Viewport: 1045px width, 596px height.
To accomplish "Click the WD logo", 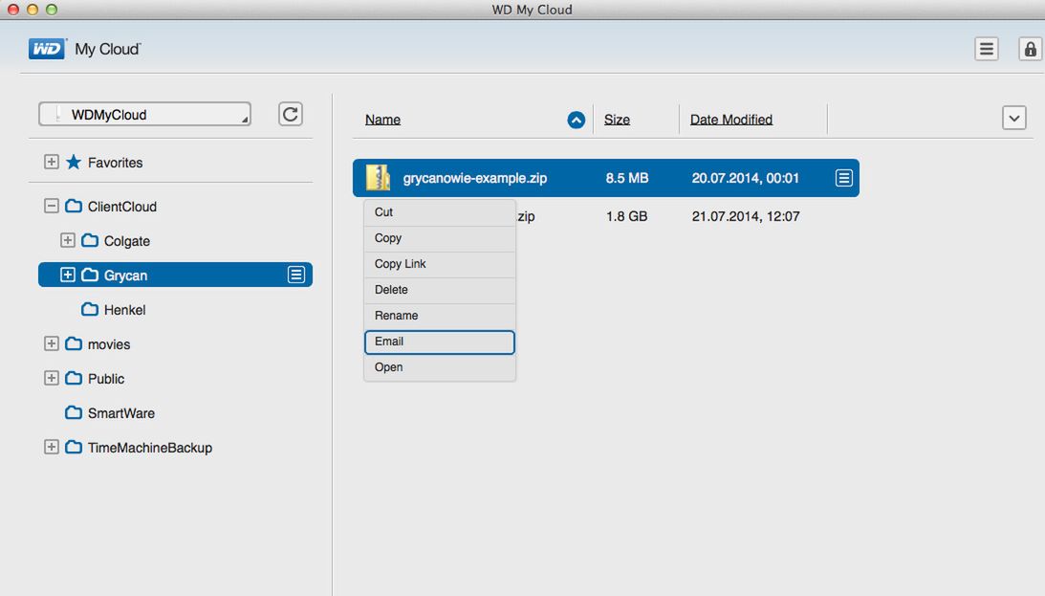I will tap(47, 49).
